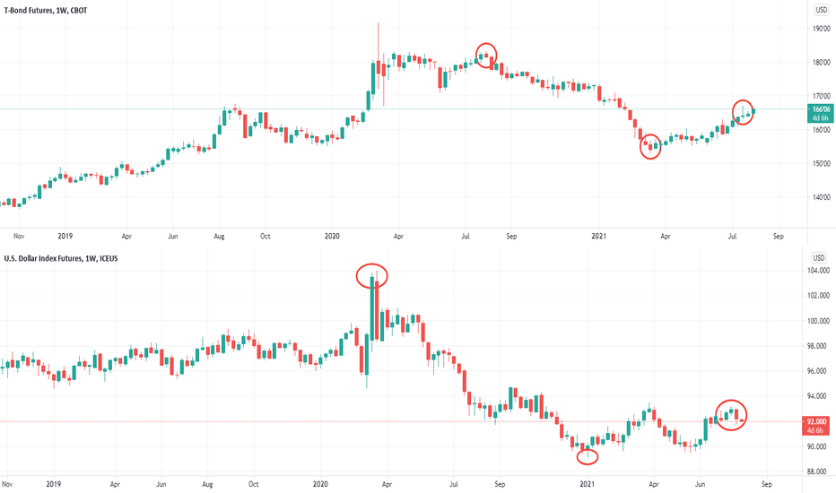Viewport: 836px width, 493px height.
Task: Click the green 166'06 current price label
Action: (x=821, y=114)
